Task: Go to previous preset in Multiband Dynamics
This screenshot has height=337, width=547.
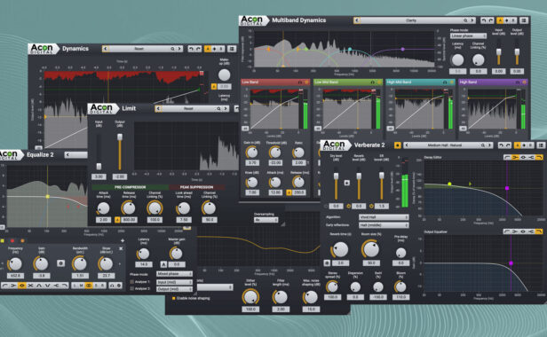Action: click(357, 20)
